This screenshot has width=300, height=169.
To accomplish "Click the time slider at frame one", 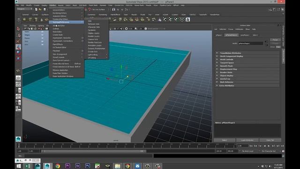I will [x=19, y=146].
